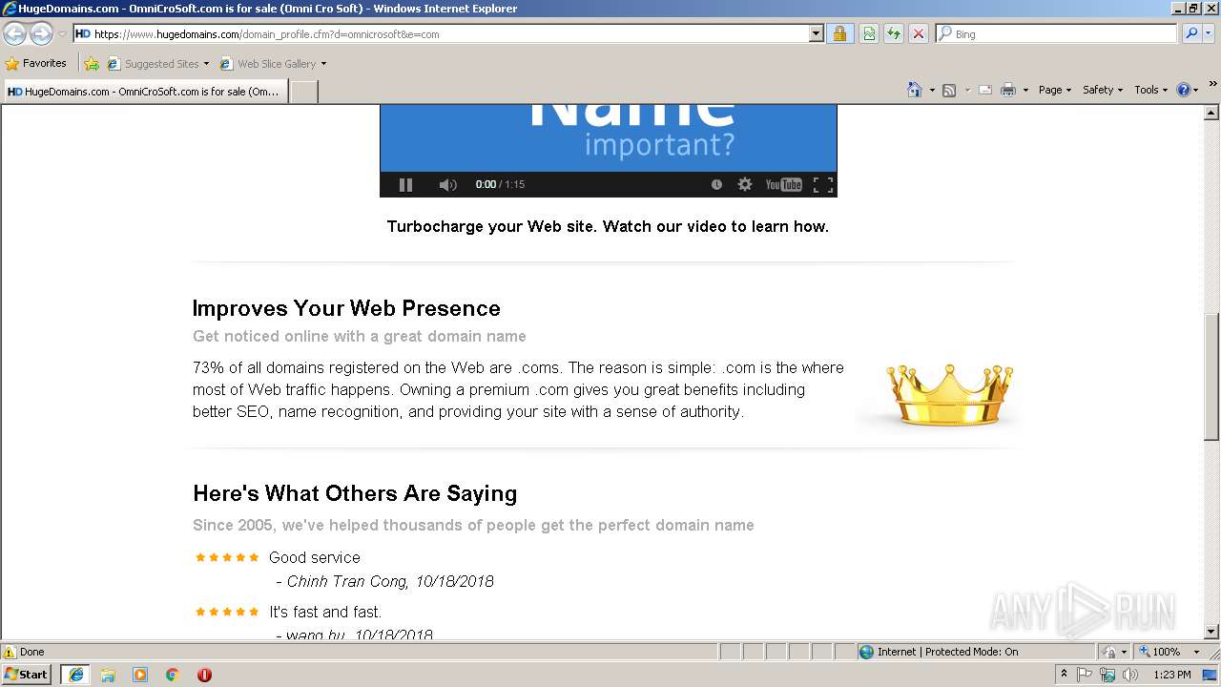This screenshot has height=687, width=1221.
Task: Open a new blank tab
Action: 303,92
